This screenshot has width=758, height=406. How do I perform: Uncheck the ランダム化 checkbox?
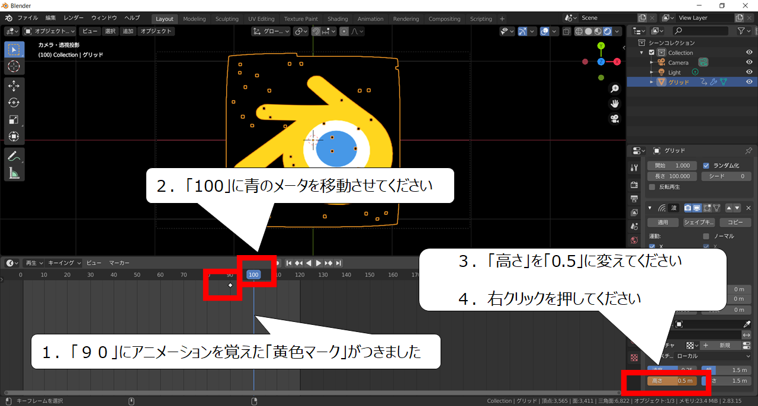click(706, 166)
